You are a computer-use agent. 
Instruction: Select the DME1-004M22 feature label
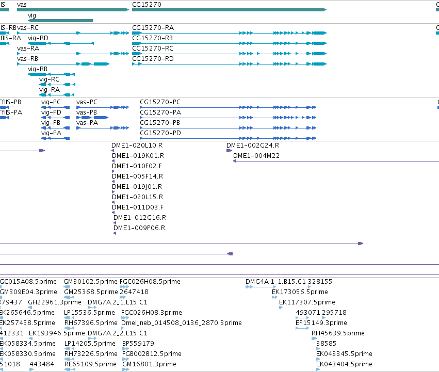256,156
